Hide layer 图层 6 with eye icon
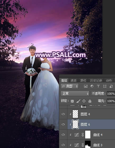 coord(63,124)
